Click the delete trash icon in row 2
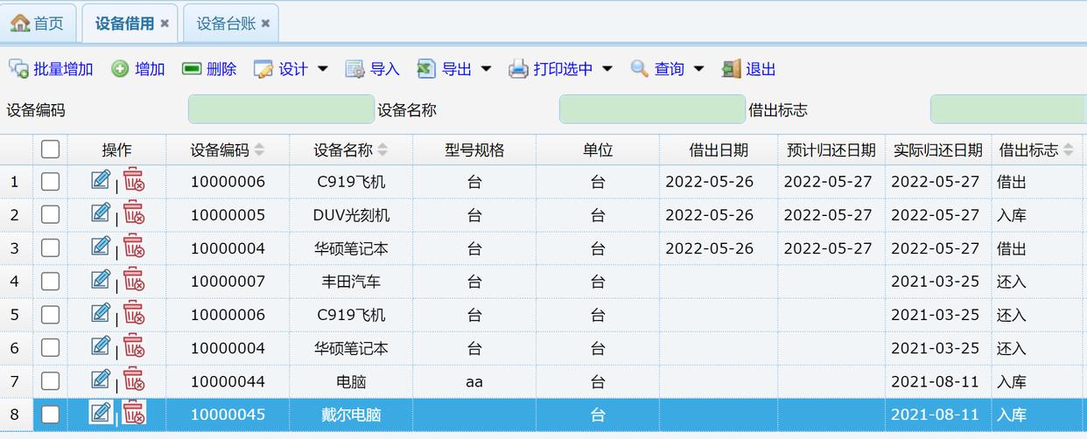This screenshot has width=1087, height=439. pyautogui.click(x=133, y=213)
